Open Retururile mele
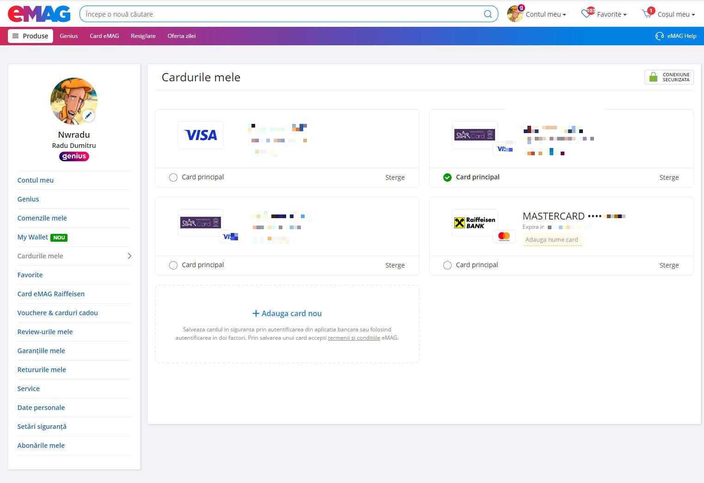Viewport: 704px width, 483px height. click(42, 370)
